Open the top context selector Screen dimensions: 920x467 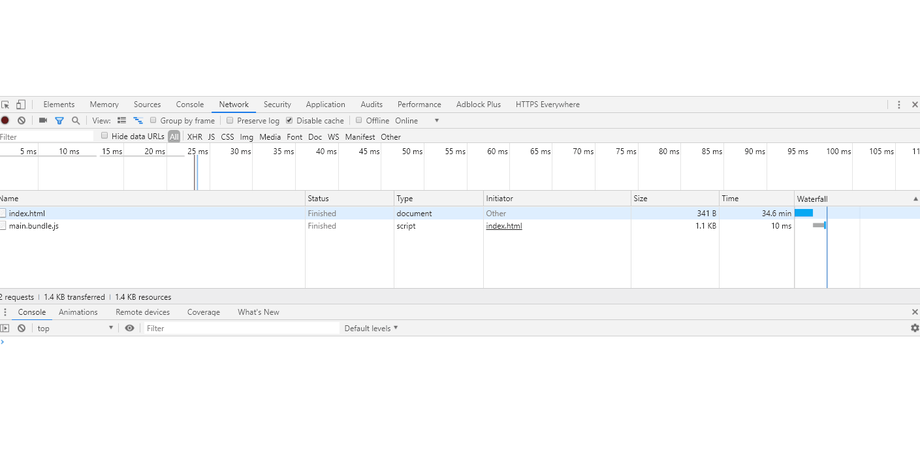75,328
